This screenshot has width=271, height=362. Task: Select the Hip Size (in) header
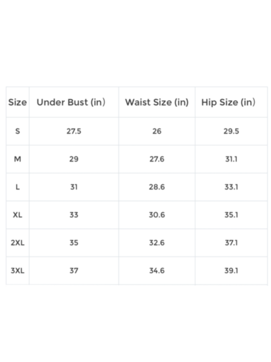tap(228, 102)
